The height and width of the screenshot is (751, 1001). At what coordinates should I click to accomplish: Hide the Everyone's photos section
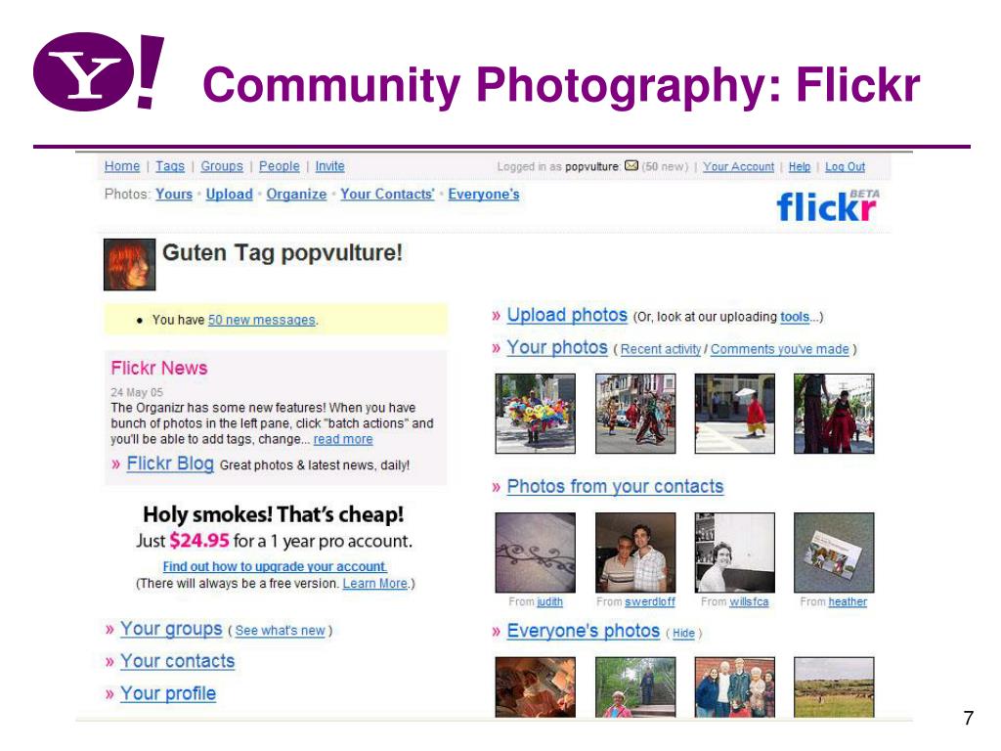pos(683,633)
